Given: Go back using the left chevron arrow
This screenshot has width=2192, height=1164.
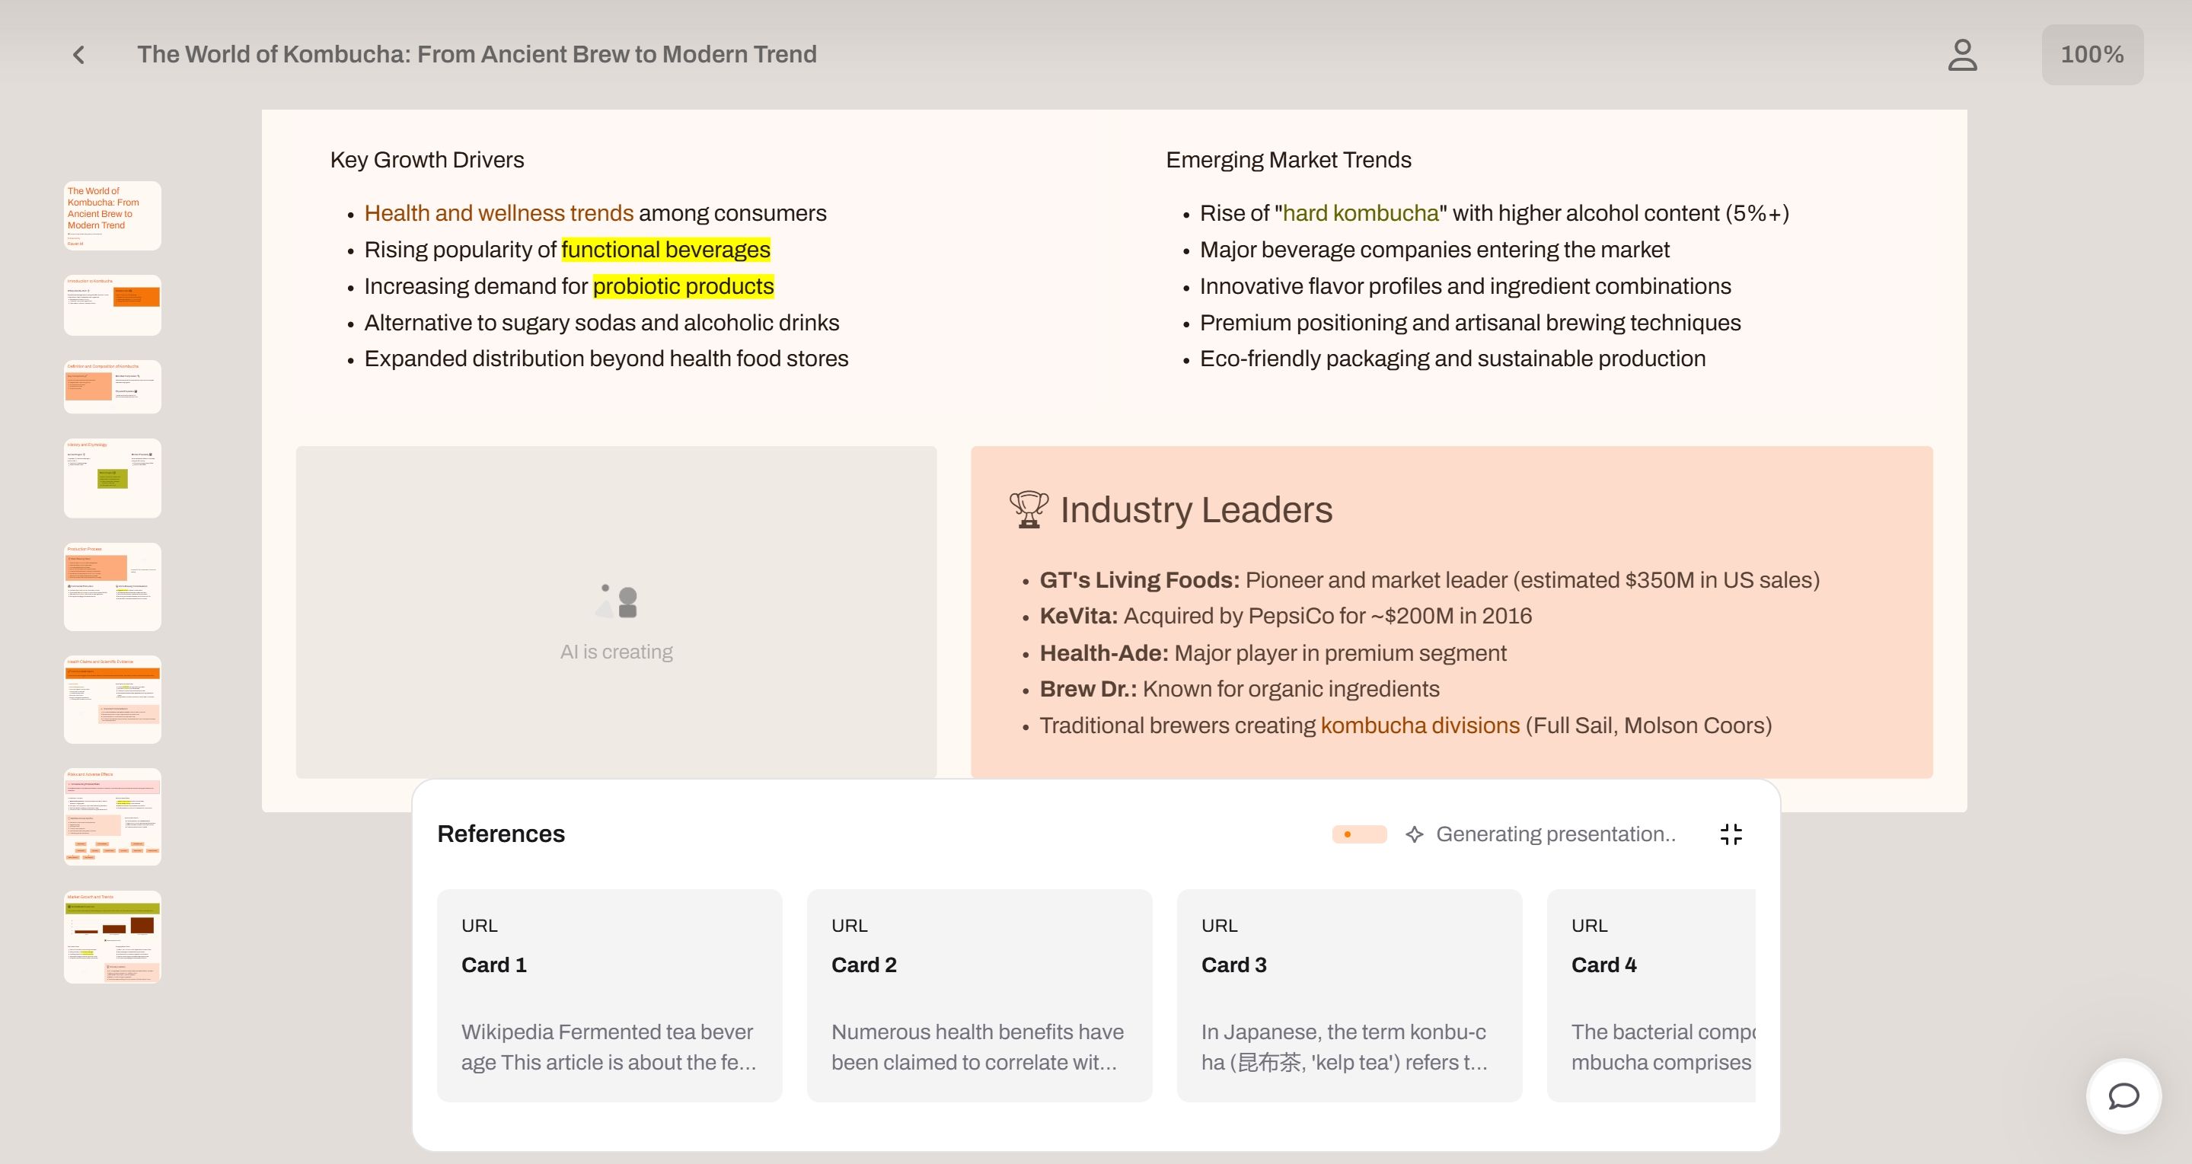Looking at the screenshot, I should point(79,56).
